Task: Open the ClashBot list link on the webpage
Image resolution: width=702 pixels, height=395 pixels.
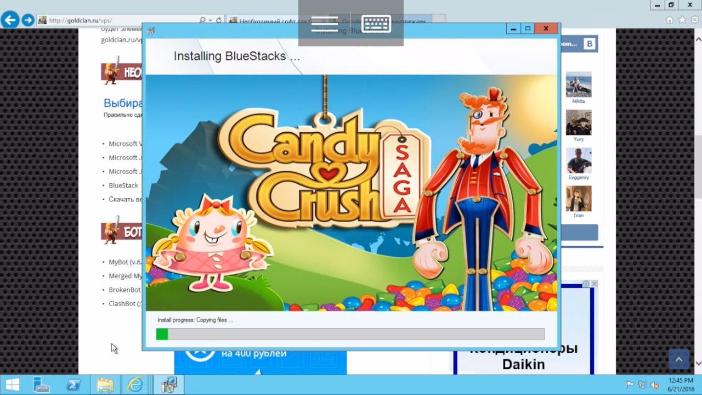Action: tap(125, 303)
